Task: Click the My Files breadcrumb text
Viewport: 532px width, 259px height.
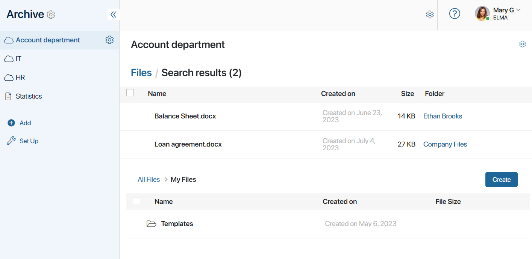Action: tap(183, 180)
